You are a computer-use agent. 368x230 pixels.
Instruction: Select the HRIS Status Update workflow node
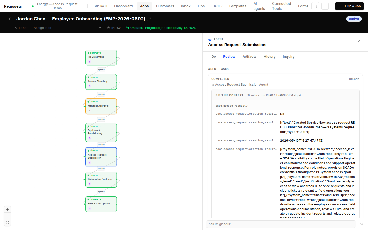[101, 204]
